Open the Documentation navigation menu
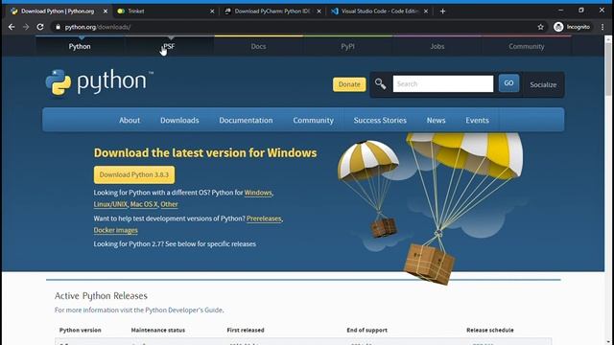This screenshot has height=345, width=614. pos(246,120)
